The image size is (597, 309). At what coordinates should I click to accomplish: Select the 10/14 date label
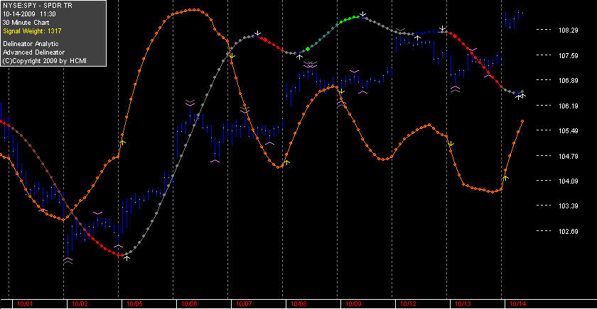pos(518,304)
